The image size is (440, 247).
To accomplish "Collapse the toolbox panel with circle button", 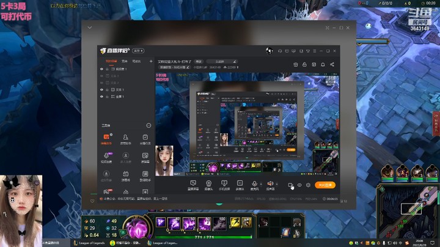I will tap(148, 125).
